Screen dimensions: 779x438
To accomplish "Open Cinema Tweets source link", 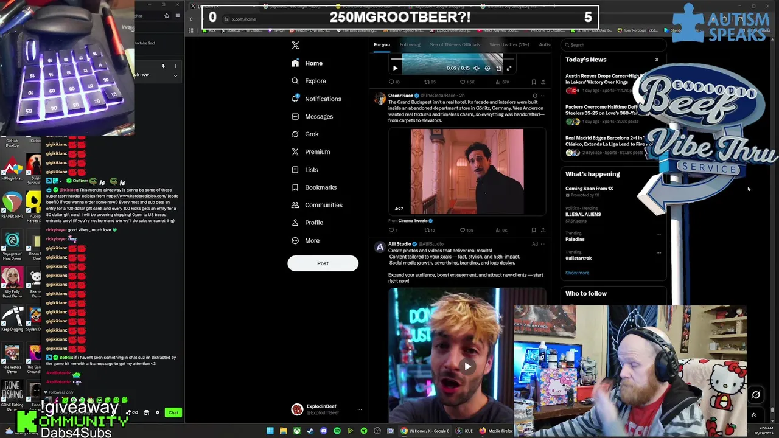I will click(x=413, y=221).
